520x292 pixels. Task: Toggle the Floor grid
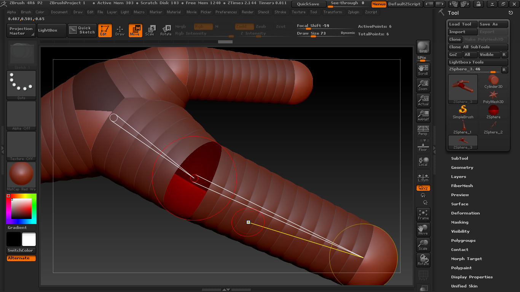click(x=423, y=146)
